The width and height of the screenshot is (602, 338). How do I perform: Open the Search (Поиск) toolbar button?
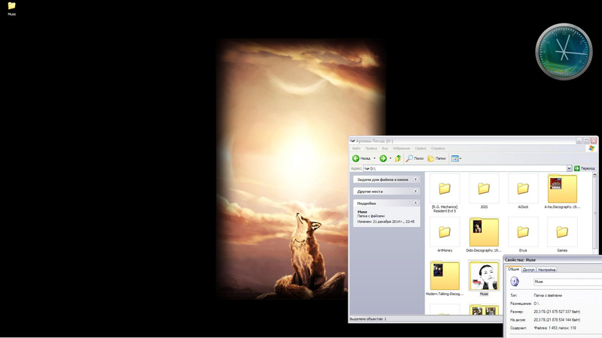click(415, 158)
